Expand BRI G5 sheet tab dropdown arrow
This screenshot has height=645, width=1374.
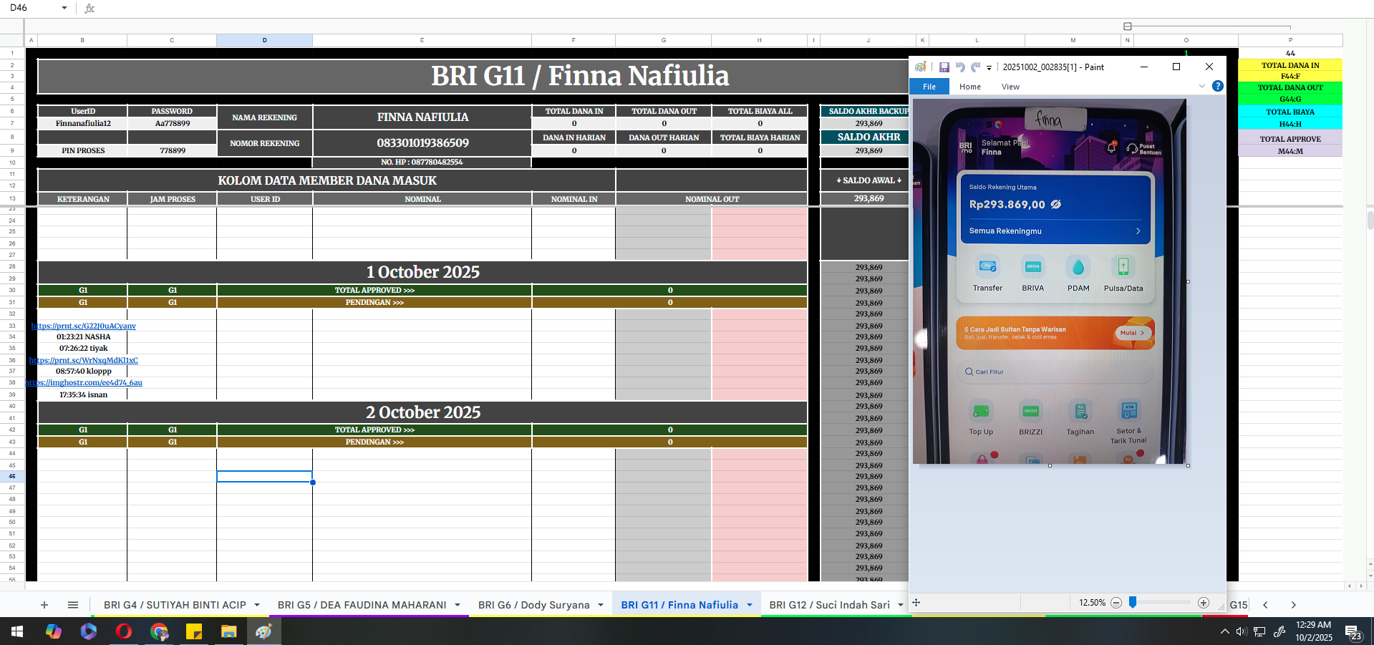tap(458, 605)
